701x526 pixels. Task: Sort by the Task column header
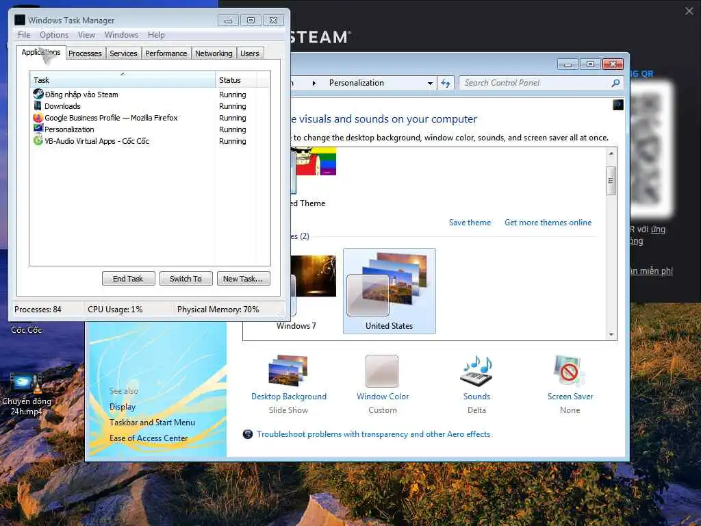[122, 79]
